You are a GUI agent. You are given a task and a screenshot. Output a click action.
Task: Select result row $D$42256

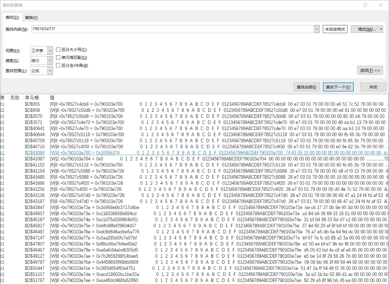click(194, 189)
